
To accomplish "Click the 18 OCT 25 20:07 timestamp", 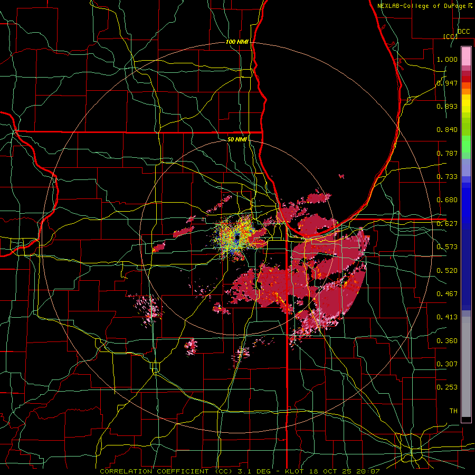I will (344, 471).
